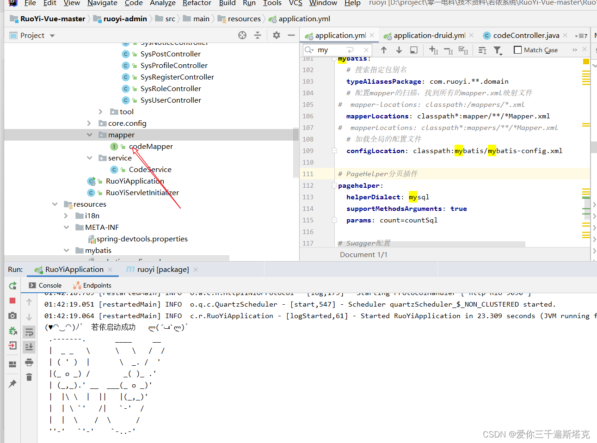Viewport: 597px width, 443px height.
Task: Collapse the mapper folder
Action: pos(90,135)
